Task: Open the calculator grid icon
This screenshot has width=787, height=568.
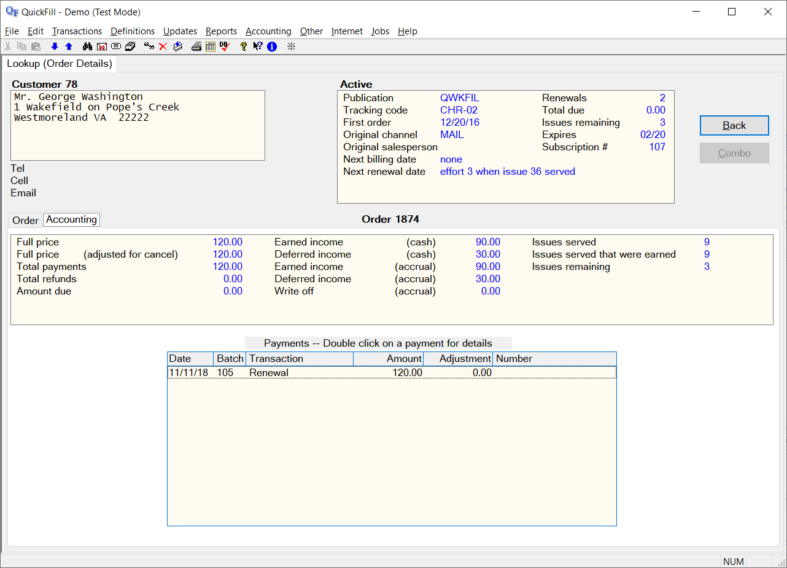Action: [211, 47]
